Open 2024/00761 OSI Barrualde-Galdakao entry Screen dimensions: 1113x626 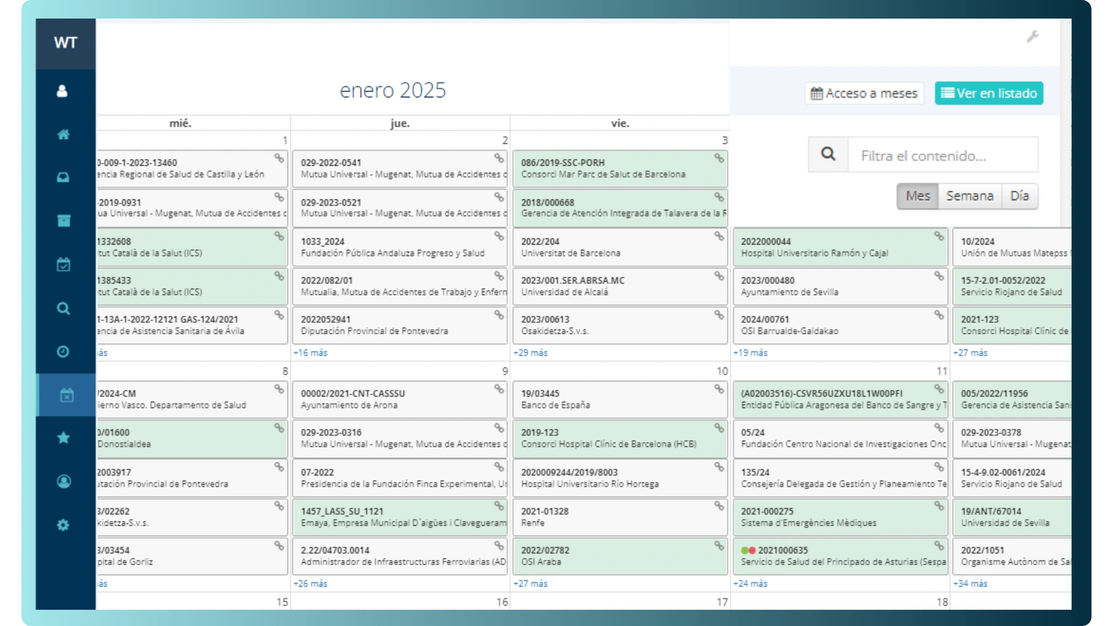pos(840,325)
